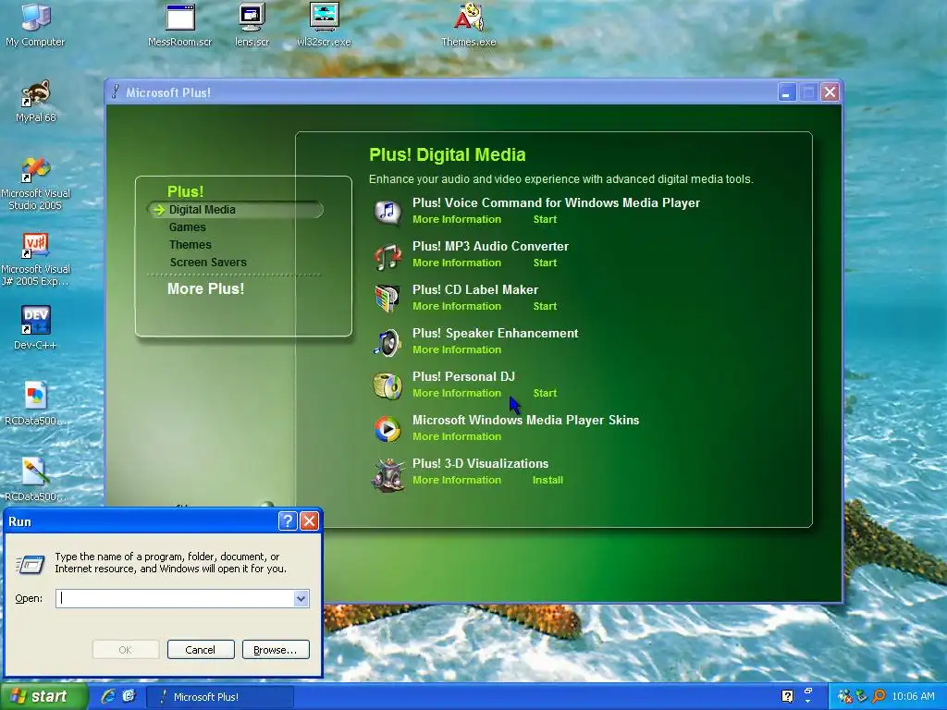Expand the Open combo box dropdown arrow
This screenshot has width=947, height=710.
tap(301, 598)
